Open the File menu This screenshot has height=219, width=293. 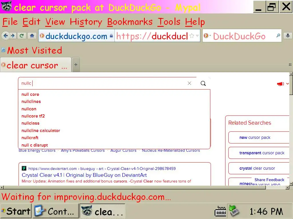(10, 22)
